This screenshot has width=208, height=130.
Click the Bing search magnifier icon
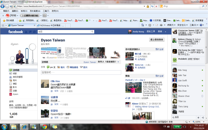[x=203, y=6]
